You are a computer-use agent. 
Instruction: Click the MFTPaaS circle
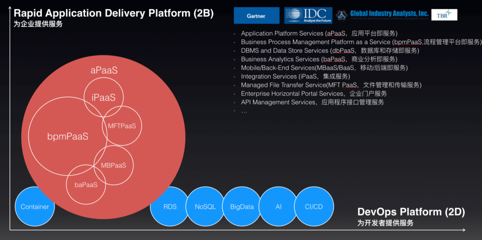(x=122, y=126)
